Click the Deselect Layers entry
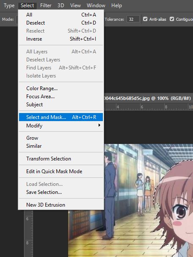193x257 pixels. tap(61, 60)
